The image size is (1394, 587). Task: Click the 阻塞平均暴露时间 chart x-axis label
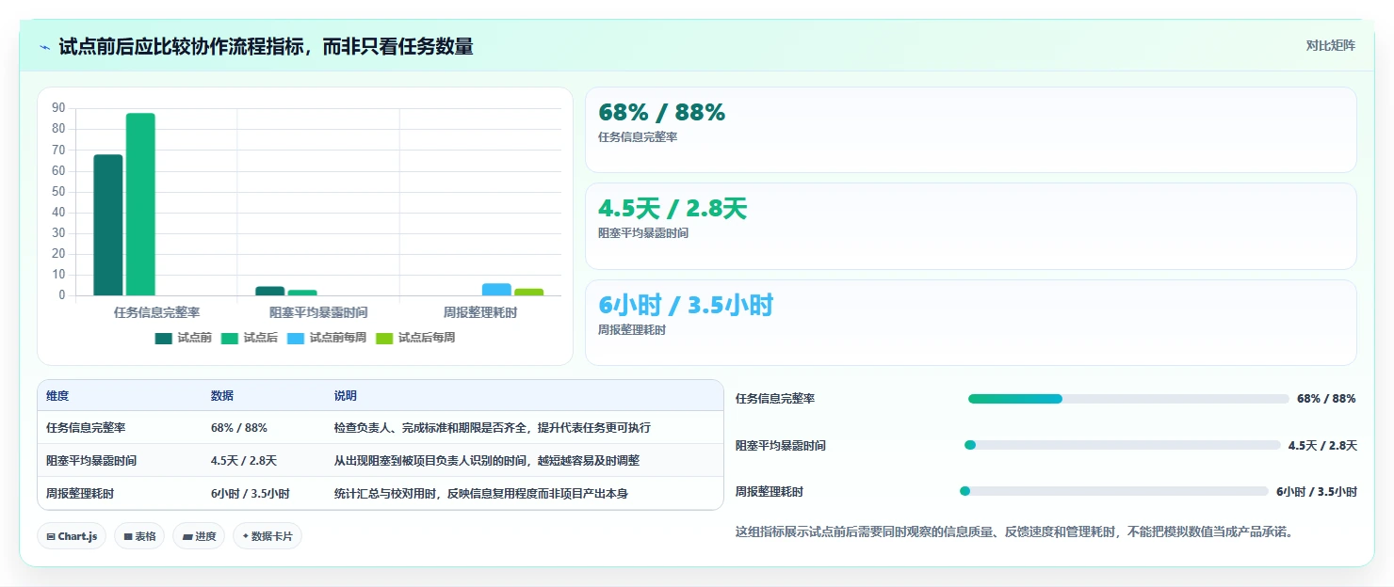tap(318, 312)
